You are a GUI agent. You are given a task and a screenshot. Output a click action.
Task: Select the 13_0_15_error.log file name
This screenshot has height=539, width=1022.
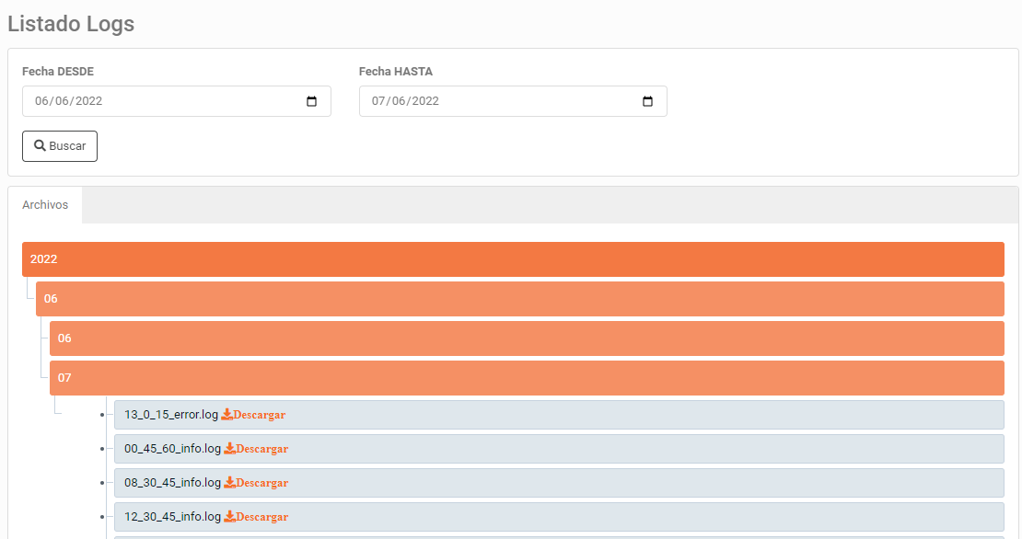[171, 415]
